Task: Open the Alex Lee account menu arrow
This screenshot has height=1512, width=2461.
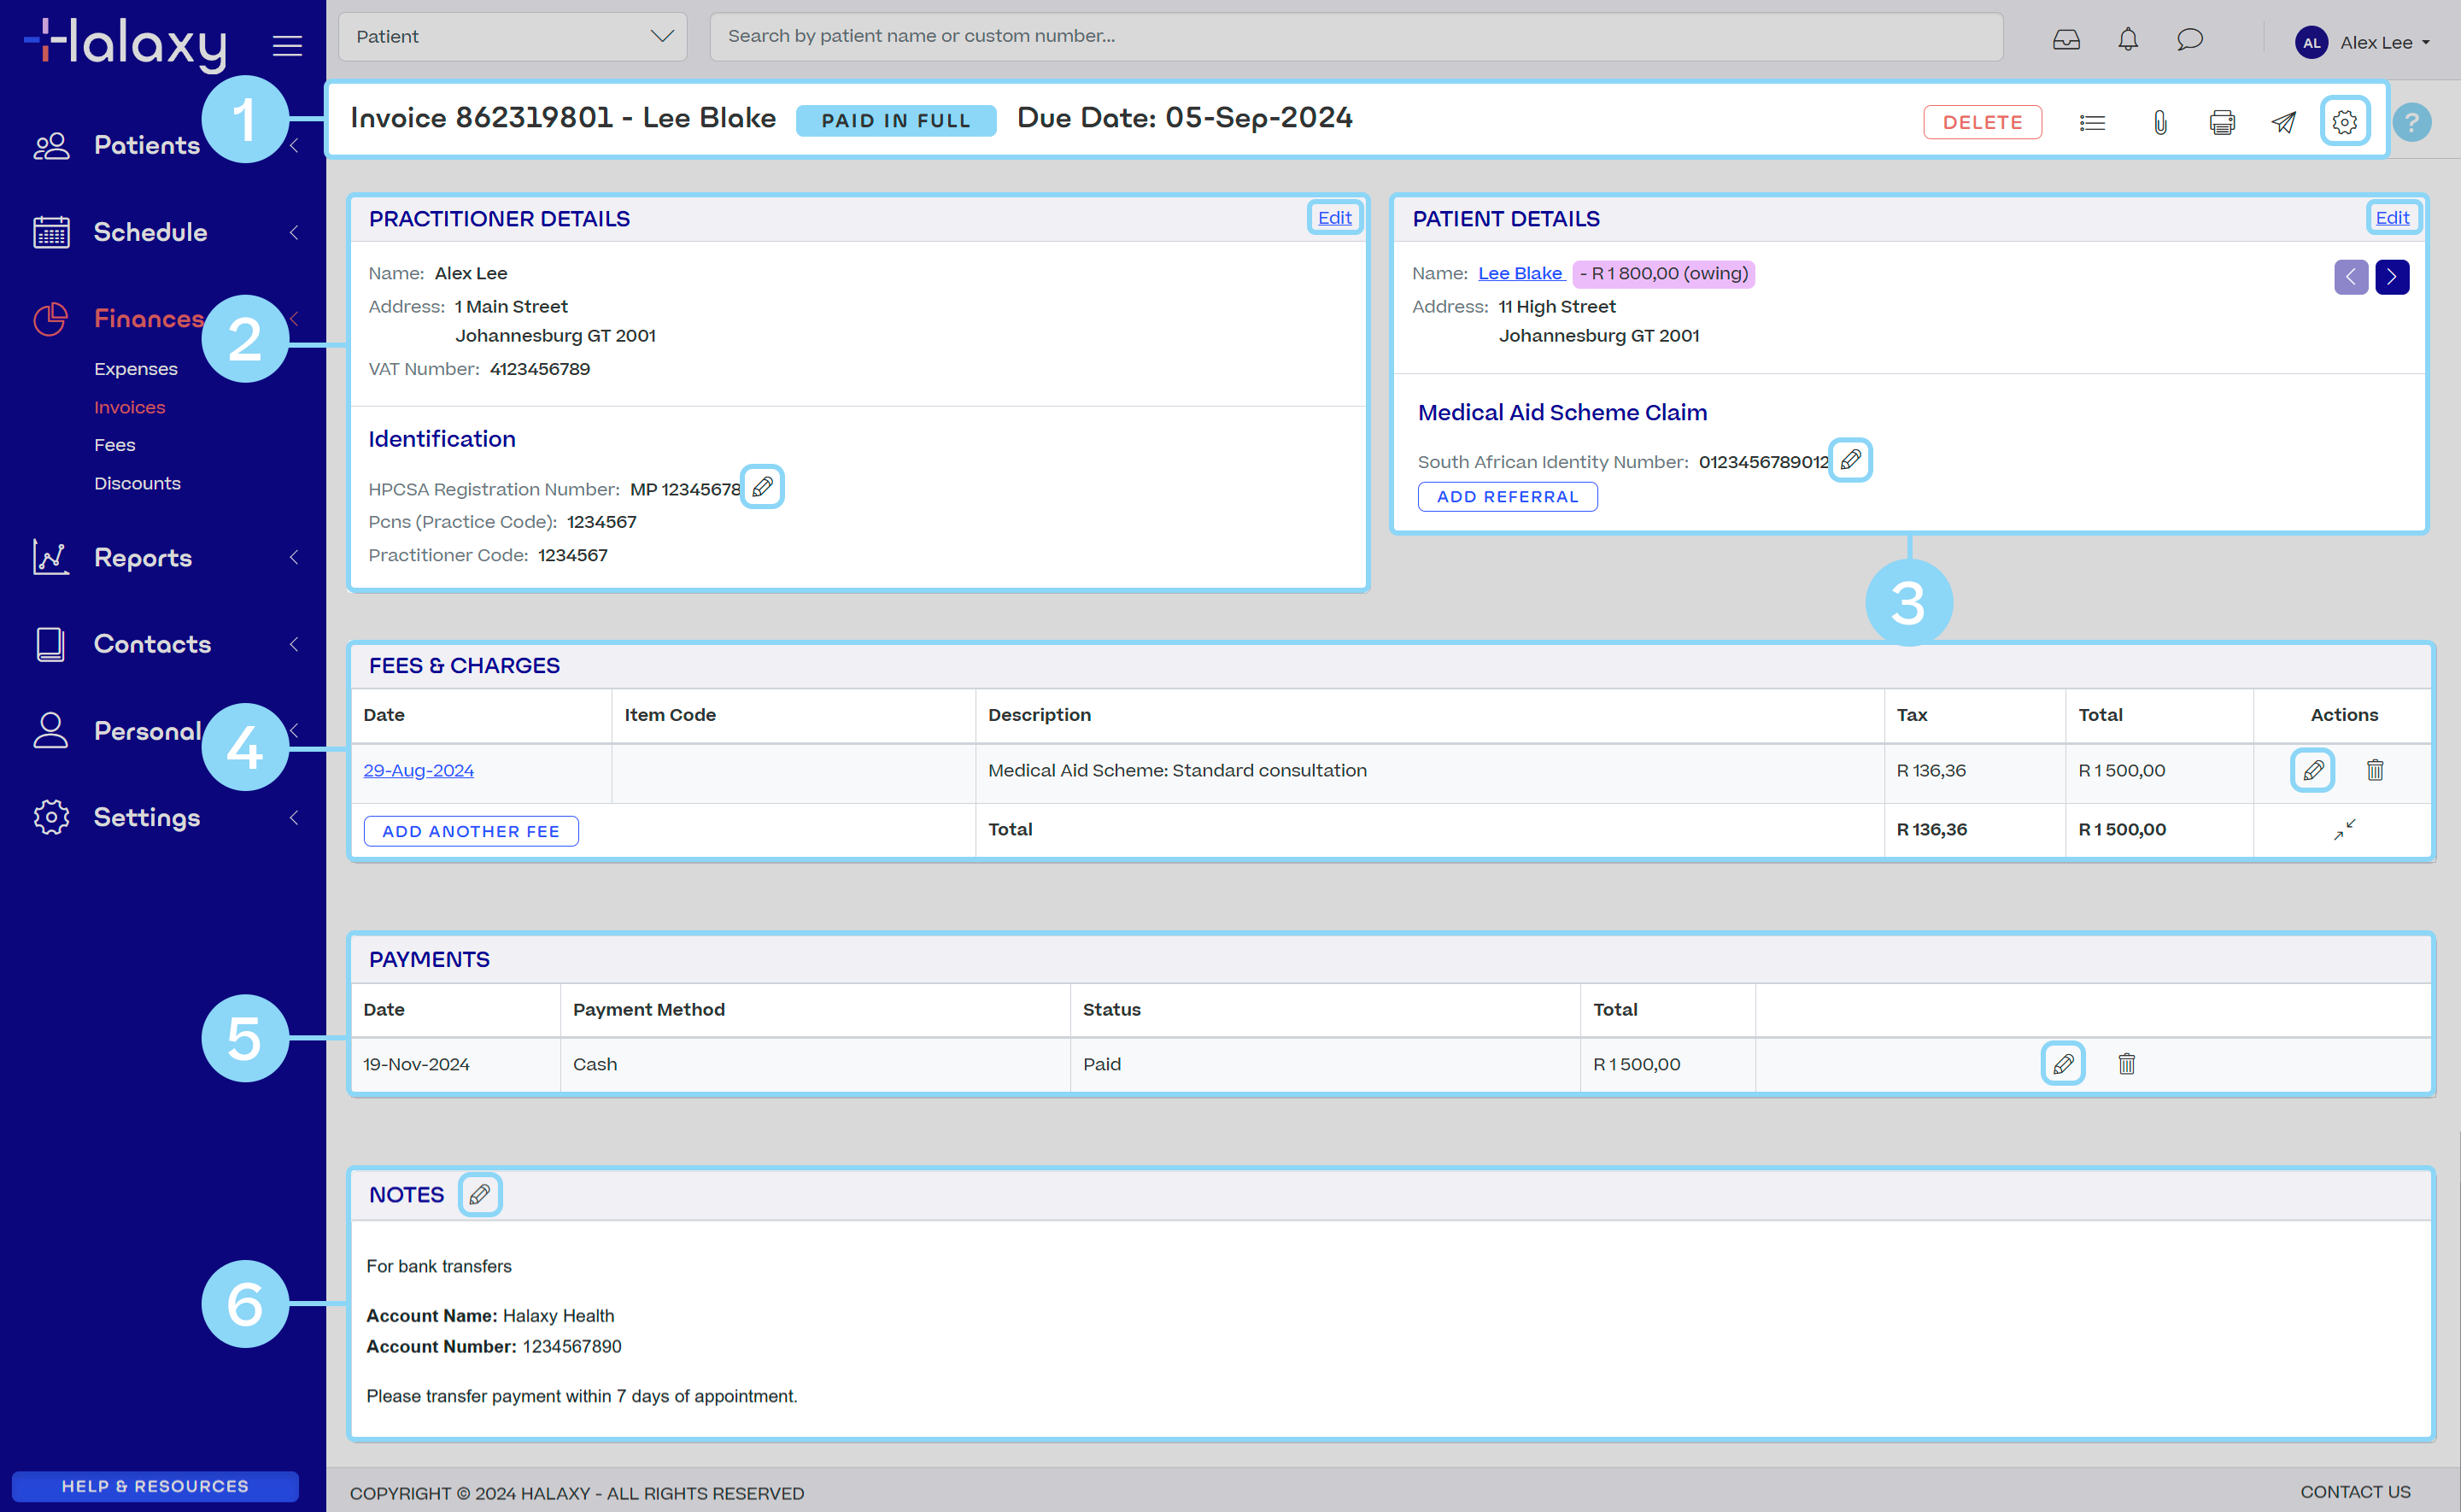Action: [x=2426, y=43]
